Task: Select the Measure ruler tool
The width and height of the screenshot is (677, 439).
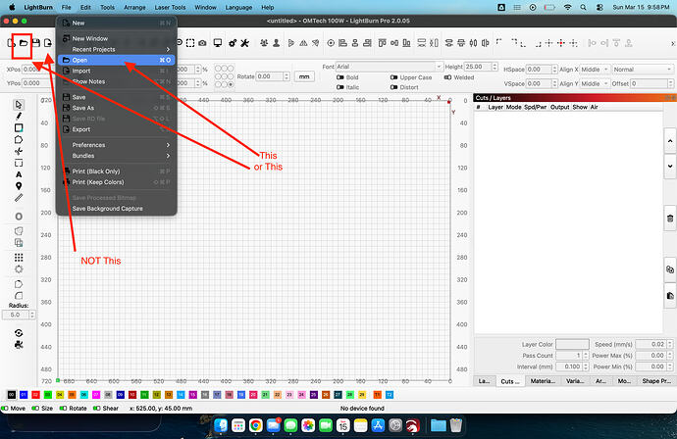Action: tap(19, 198)
